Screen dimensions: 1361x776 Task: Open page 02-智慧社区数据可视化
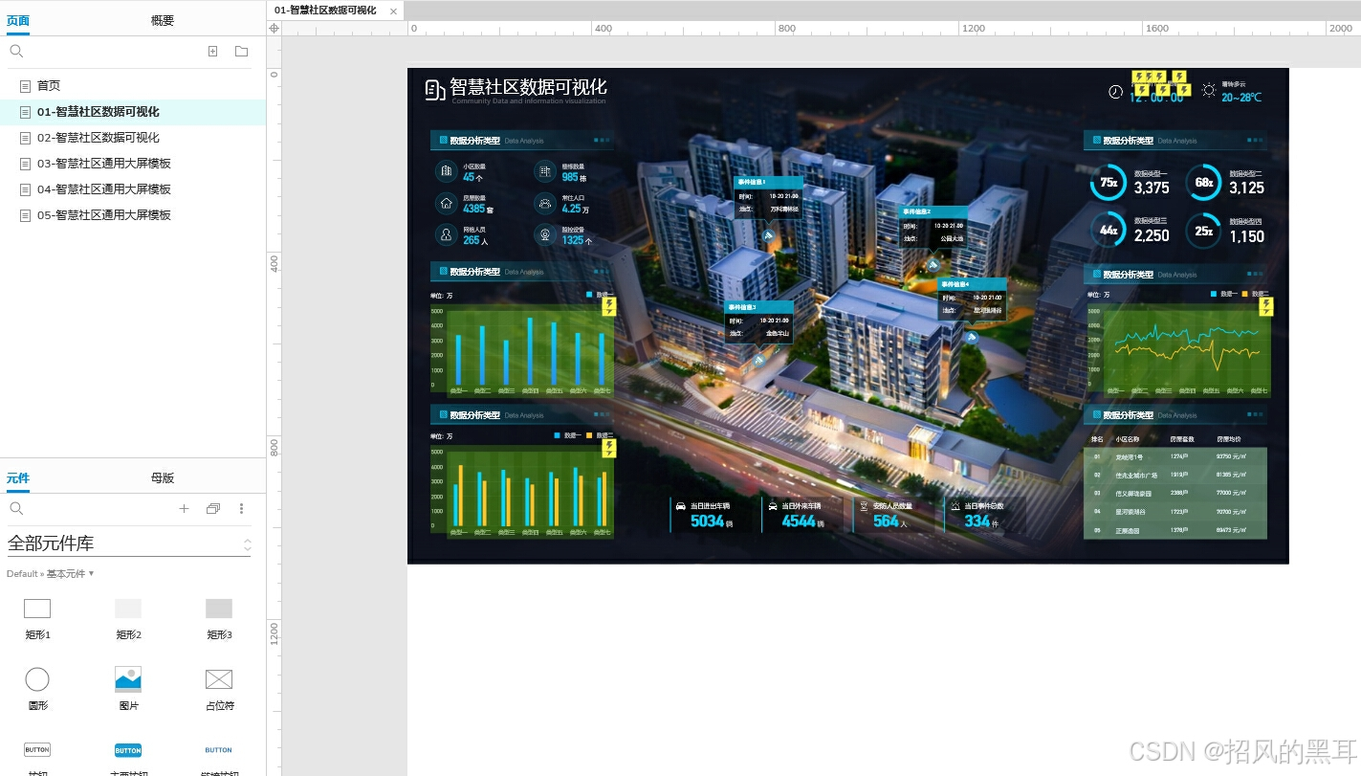point(99,138)
